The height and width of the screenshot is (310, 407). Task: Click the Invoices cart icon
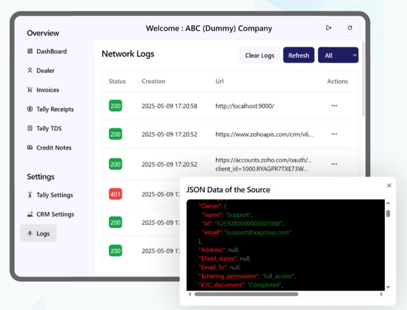30,90
